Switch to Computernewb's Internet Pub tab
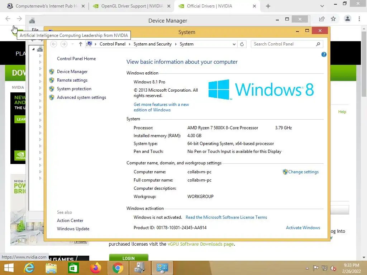367x275 pixels. point(46,6)
